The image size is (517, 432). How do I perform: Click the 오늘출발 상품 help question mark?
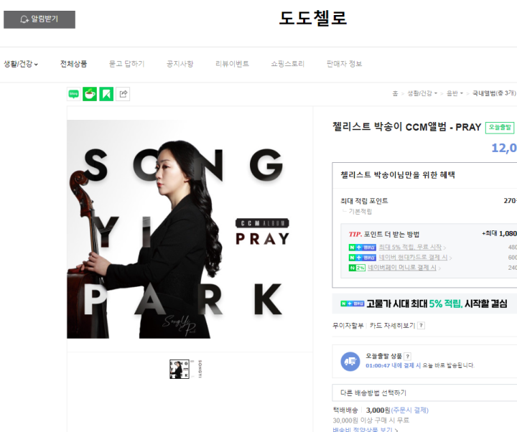(x=408, y=356)
